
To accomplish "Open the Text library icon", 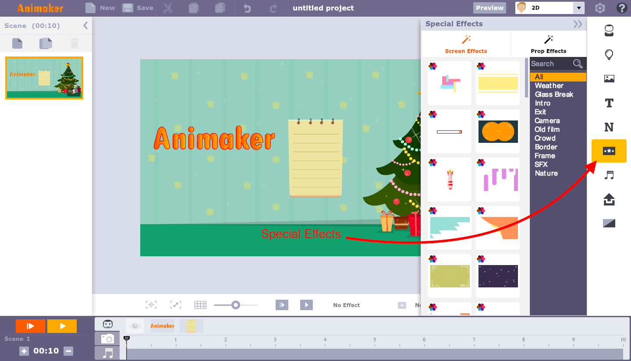I will point(609,103).
